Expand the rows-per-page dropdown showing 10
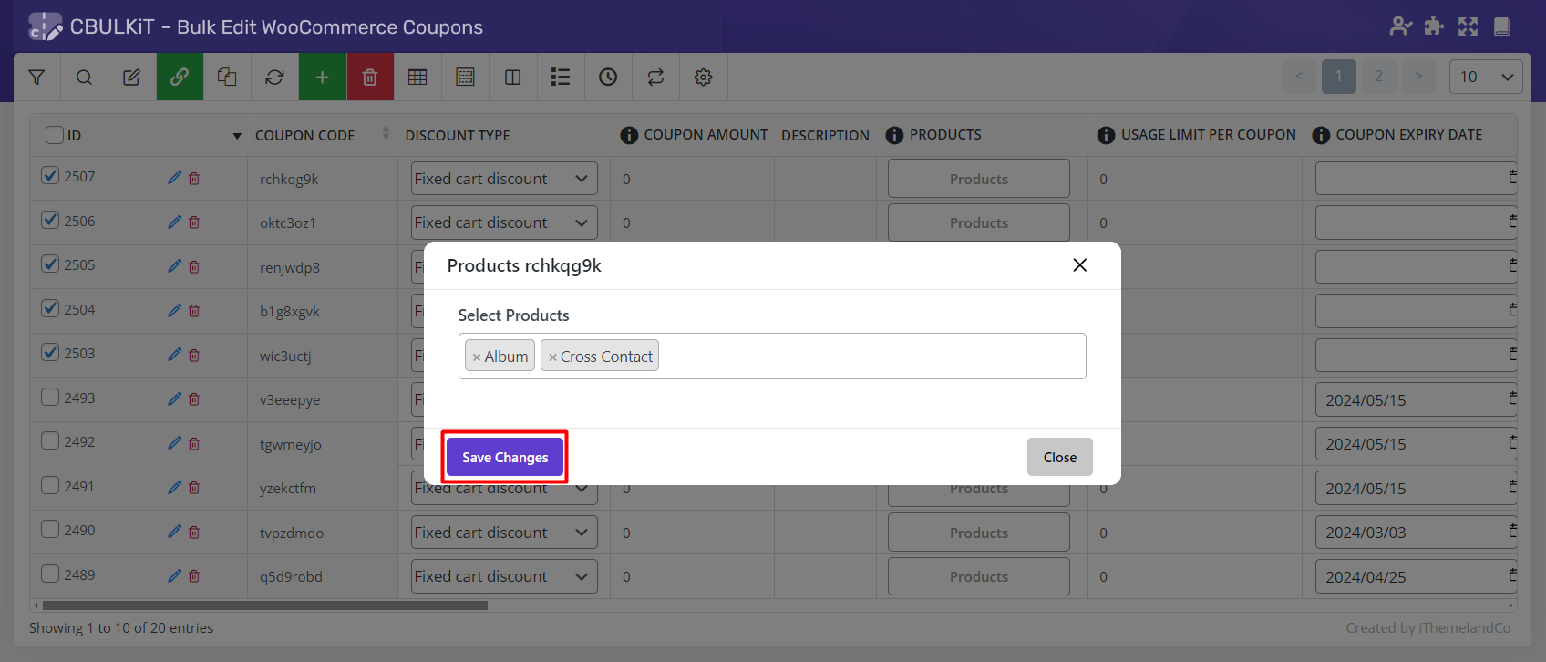Image resolution: width=1546 pixels, height=662 pixels. point(1485,77)
